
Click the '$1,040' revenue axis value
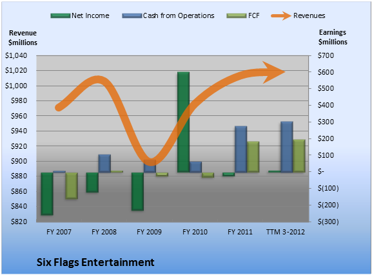coord(16,55)
